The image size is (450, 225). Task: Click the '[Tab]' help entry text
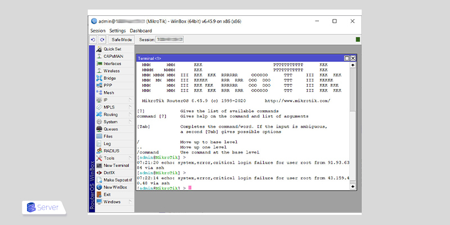(x=143, y=127)
